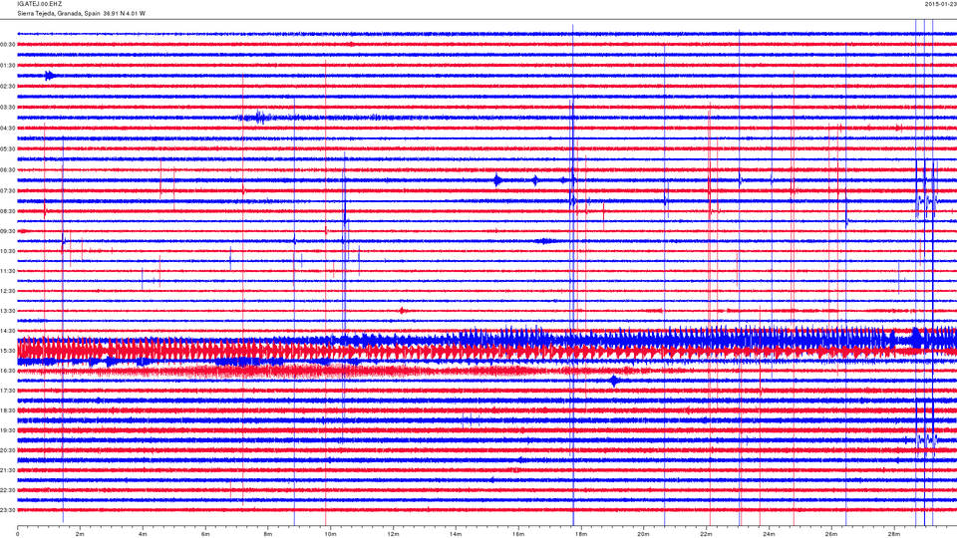Select the 01:30 time label
Image resolution: width=957 pixels, height=538 pixels.
click(8, 66)
